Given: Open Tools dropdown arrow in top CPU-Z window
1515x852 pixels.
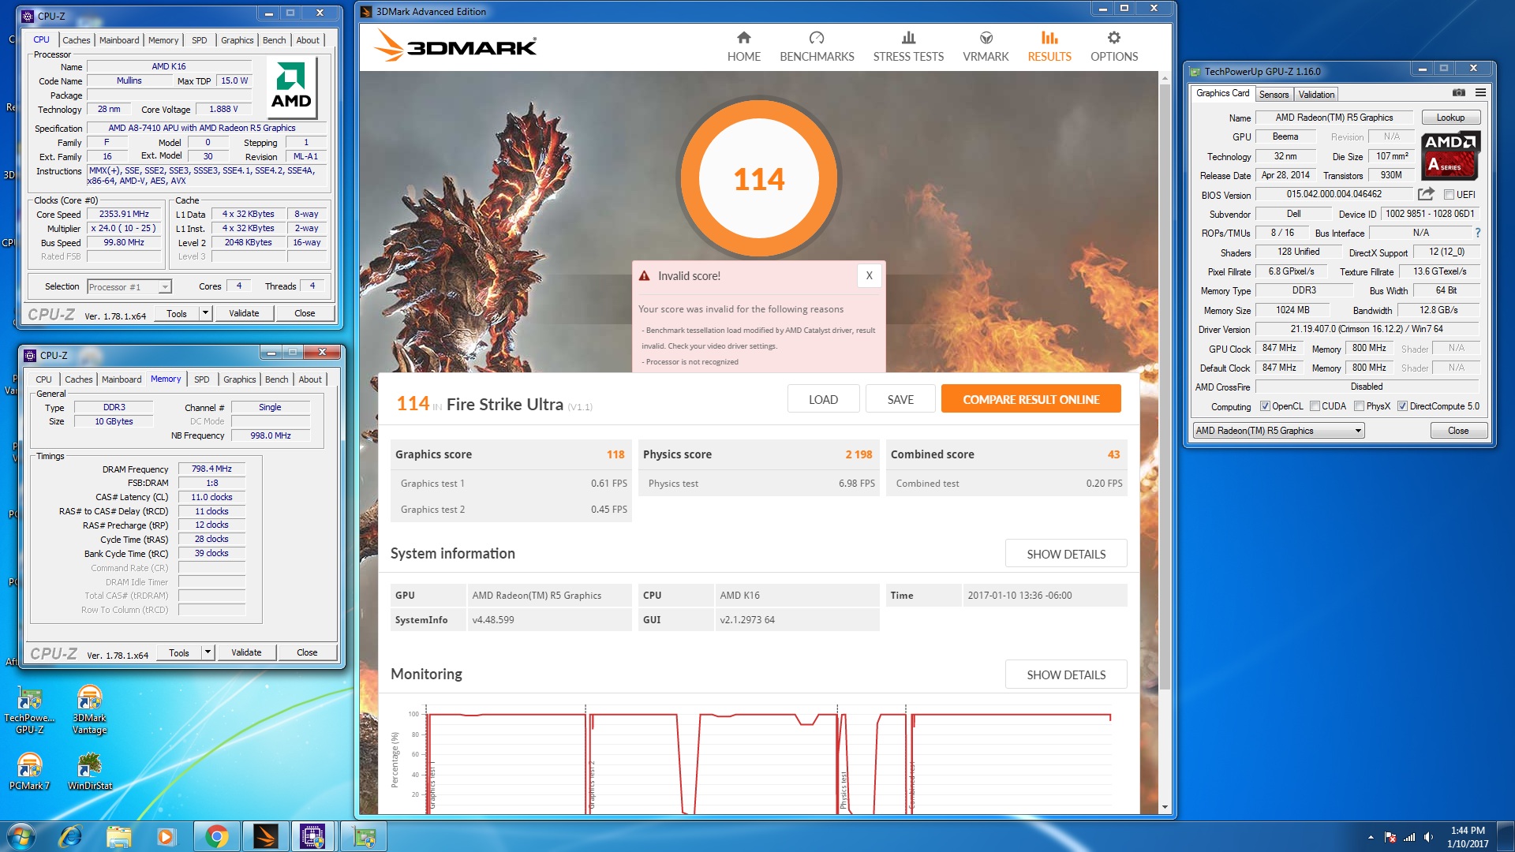Looking at the screenshot, I should [x=205, y=313].
